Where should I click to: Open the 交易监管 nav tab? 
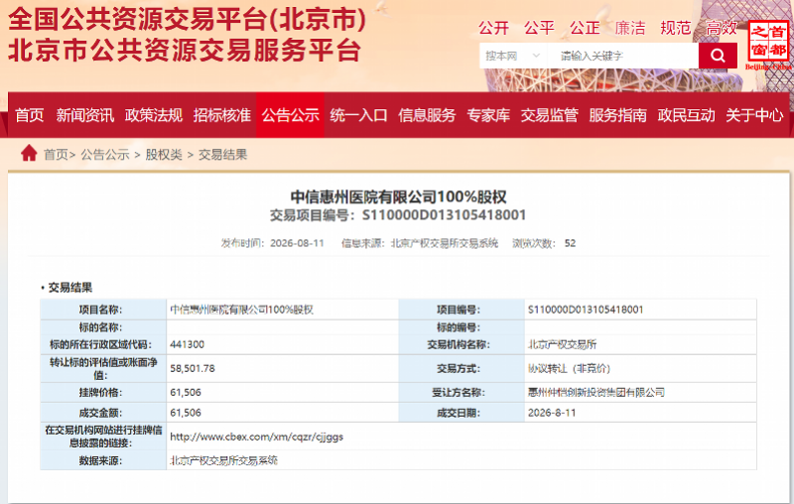tap(550, 115)
